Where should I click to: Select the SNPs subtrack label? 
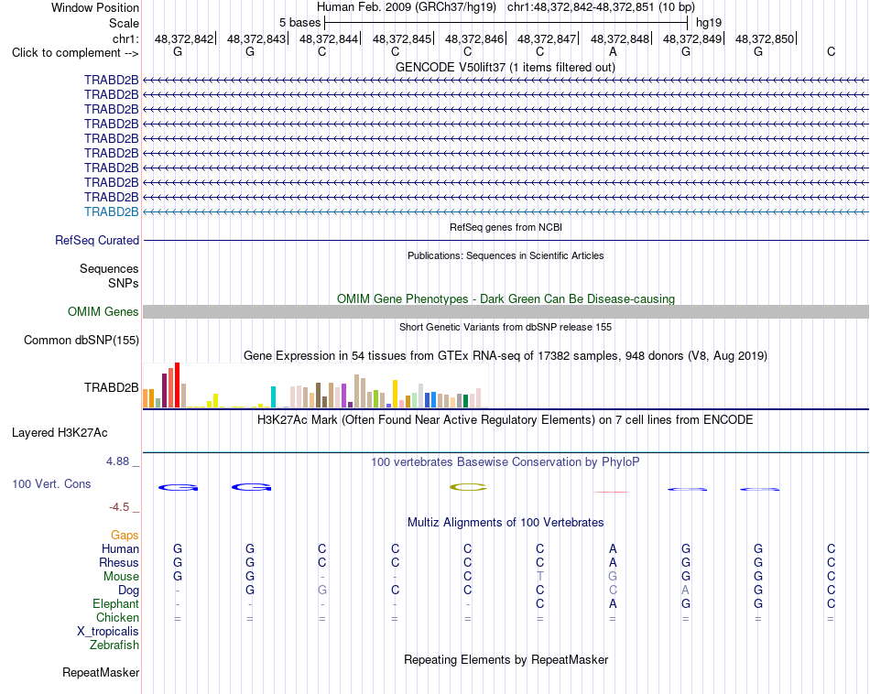pos(124,283)
